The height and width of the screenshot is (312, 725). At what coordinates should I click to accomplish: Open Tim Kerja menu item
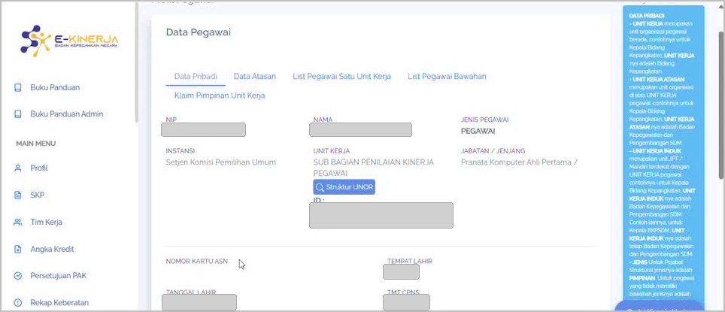pos(46,222)
